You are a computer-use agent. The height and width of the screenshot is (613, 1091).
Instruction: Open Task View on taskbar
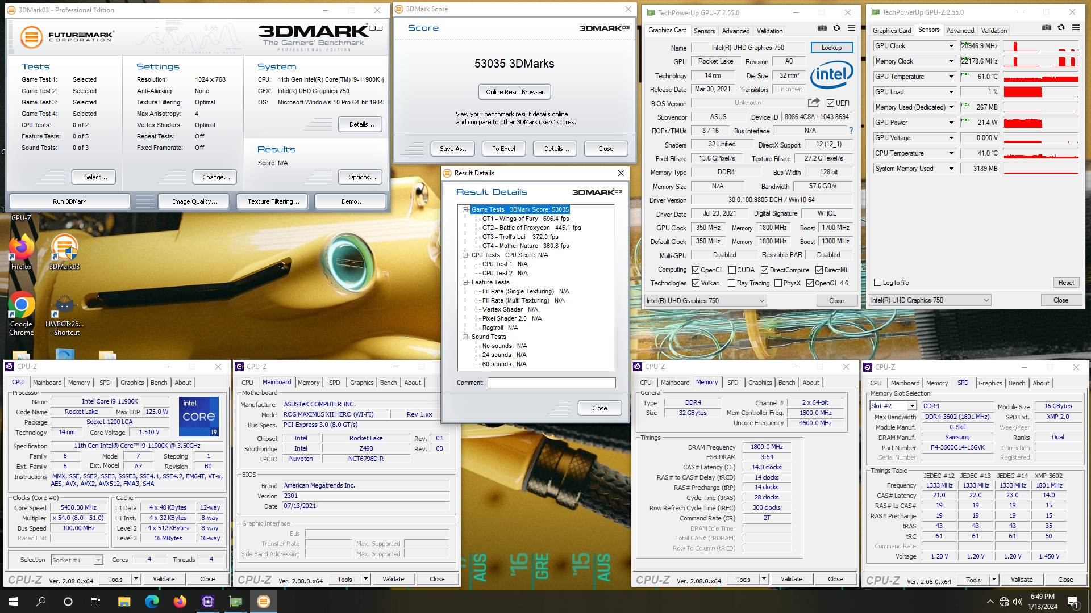[95, 602]
